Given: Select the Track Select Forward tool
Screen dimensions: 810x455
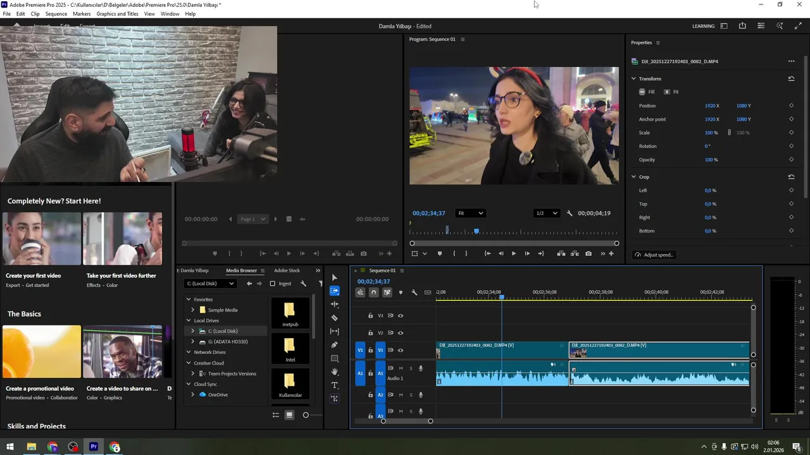Looking at the screenshot, I should [x=335, y=291].
